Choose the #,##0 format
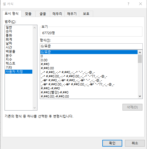Image resolution: width=147 pixels, height=149 pixels. click(x=89, y=64)
